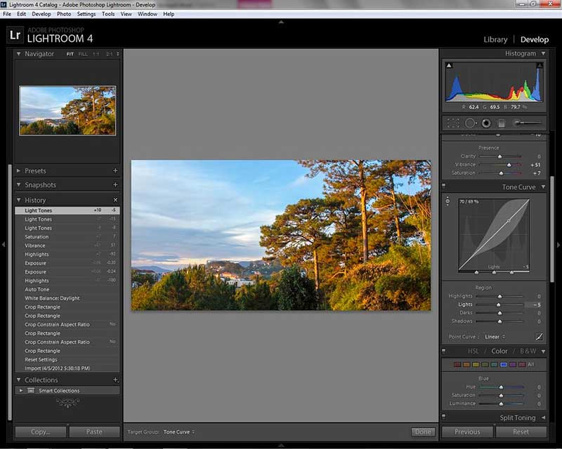
Task: Click the Lights value field -5
Action: [x=533, y=304]
